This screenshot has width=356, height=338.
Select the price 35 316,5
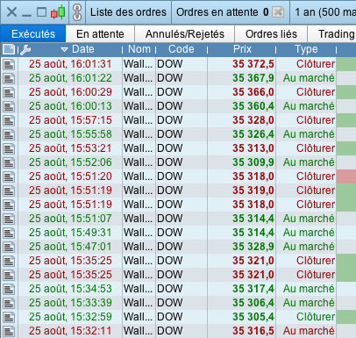pos(253,331)
